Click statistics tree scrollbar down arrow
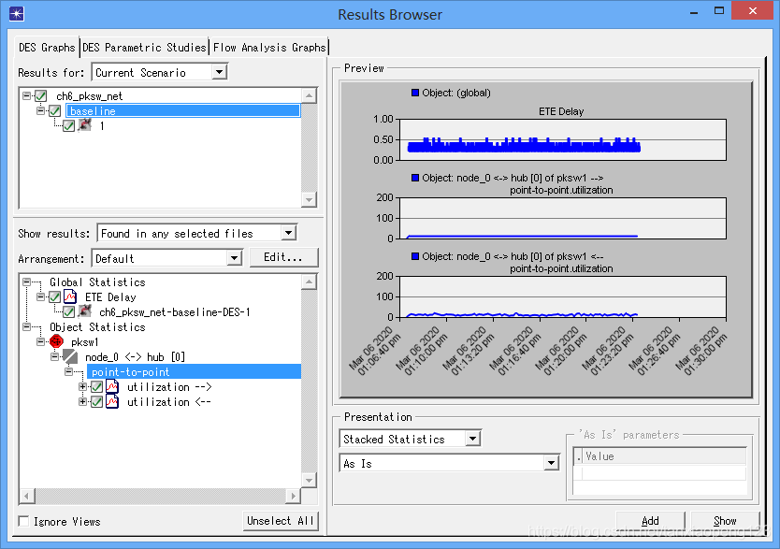780x549 pixels. (x=309, y=480)
